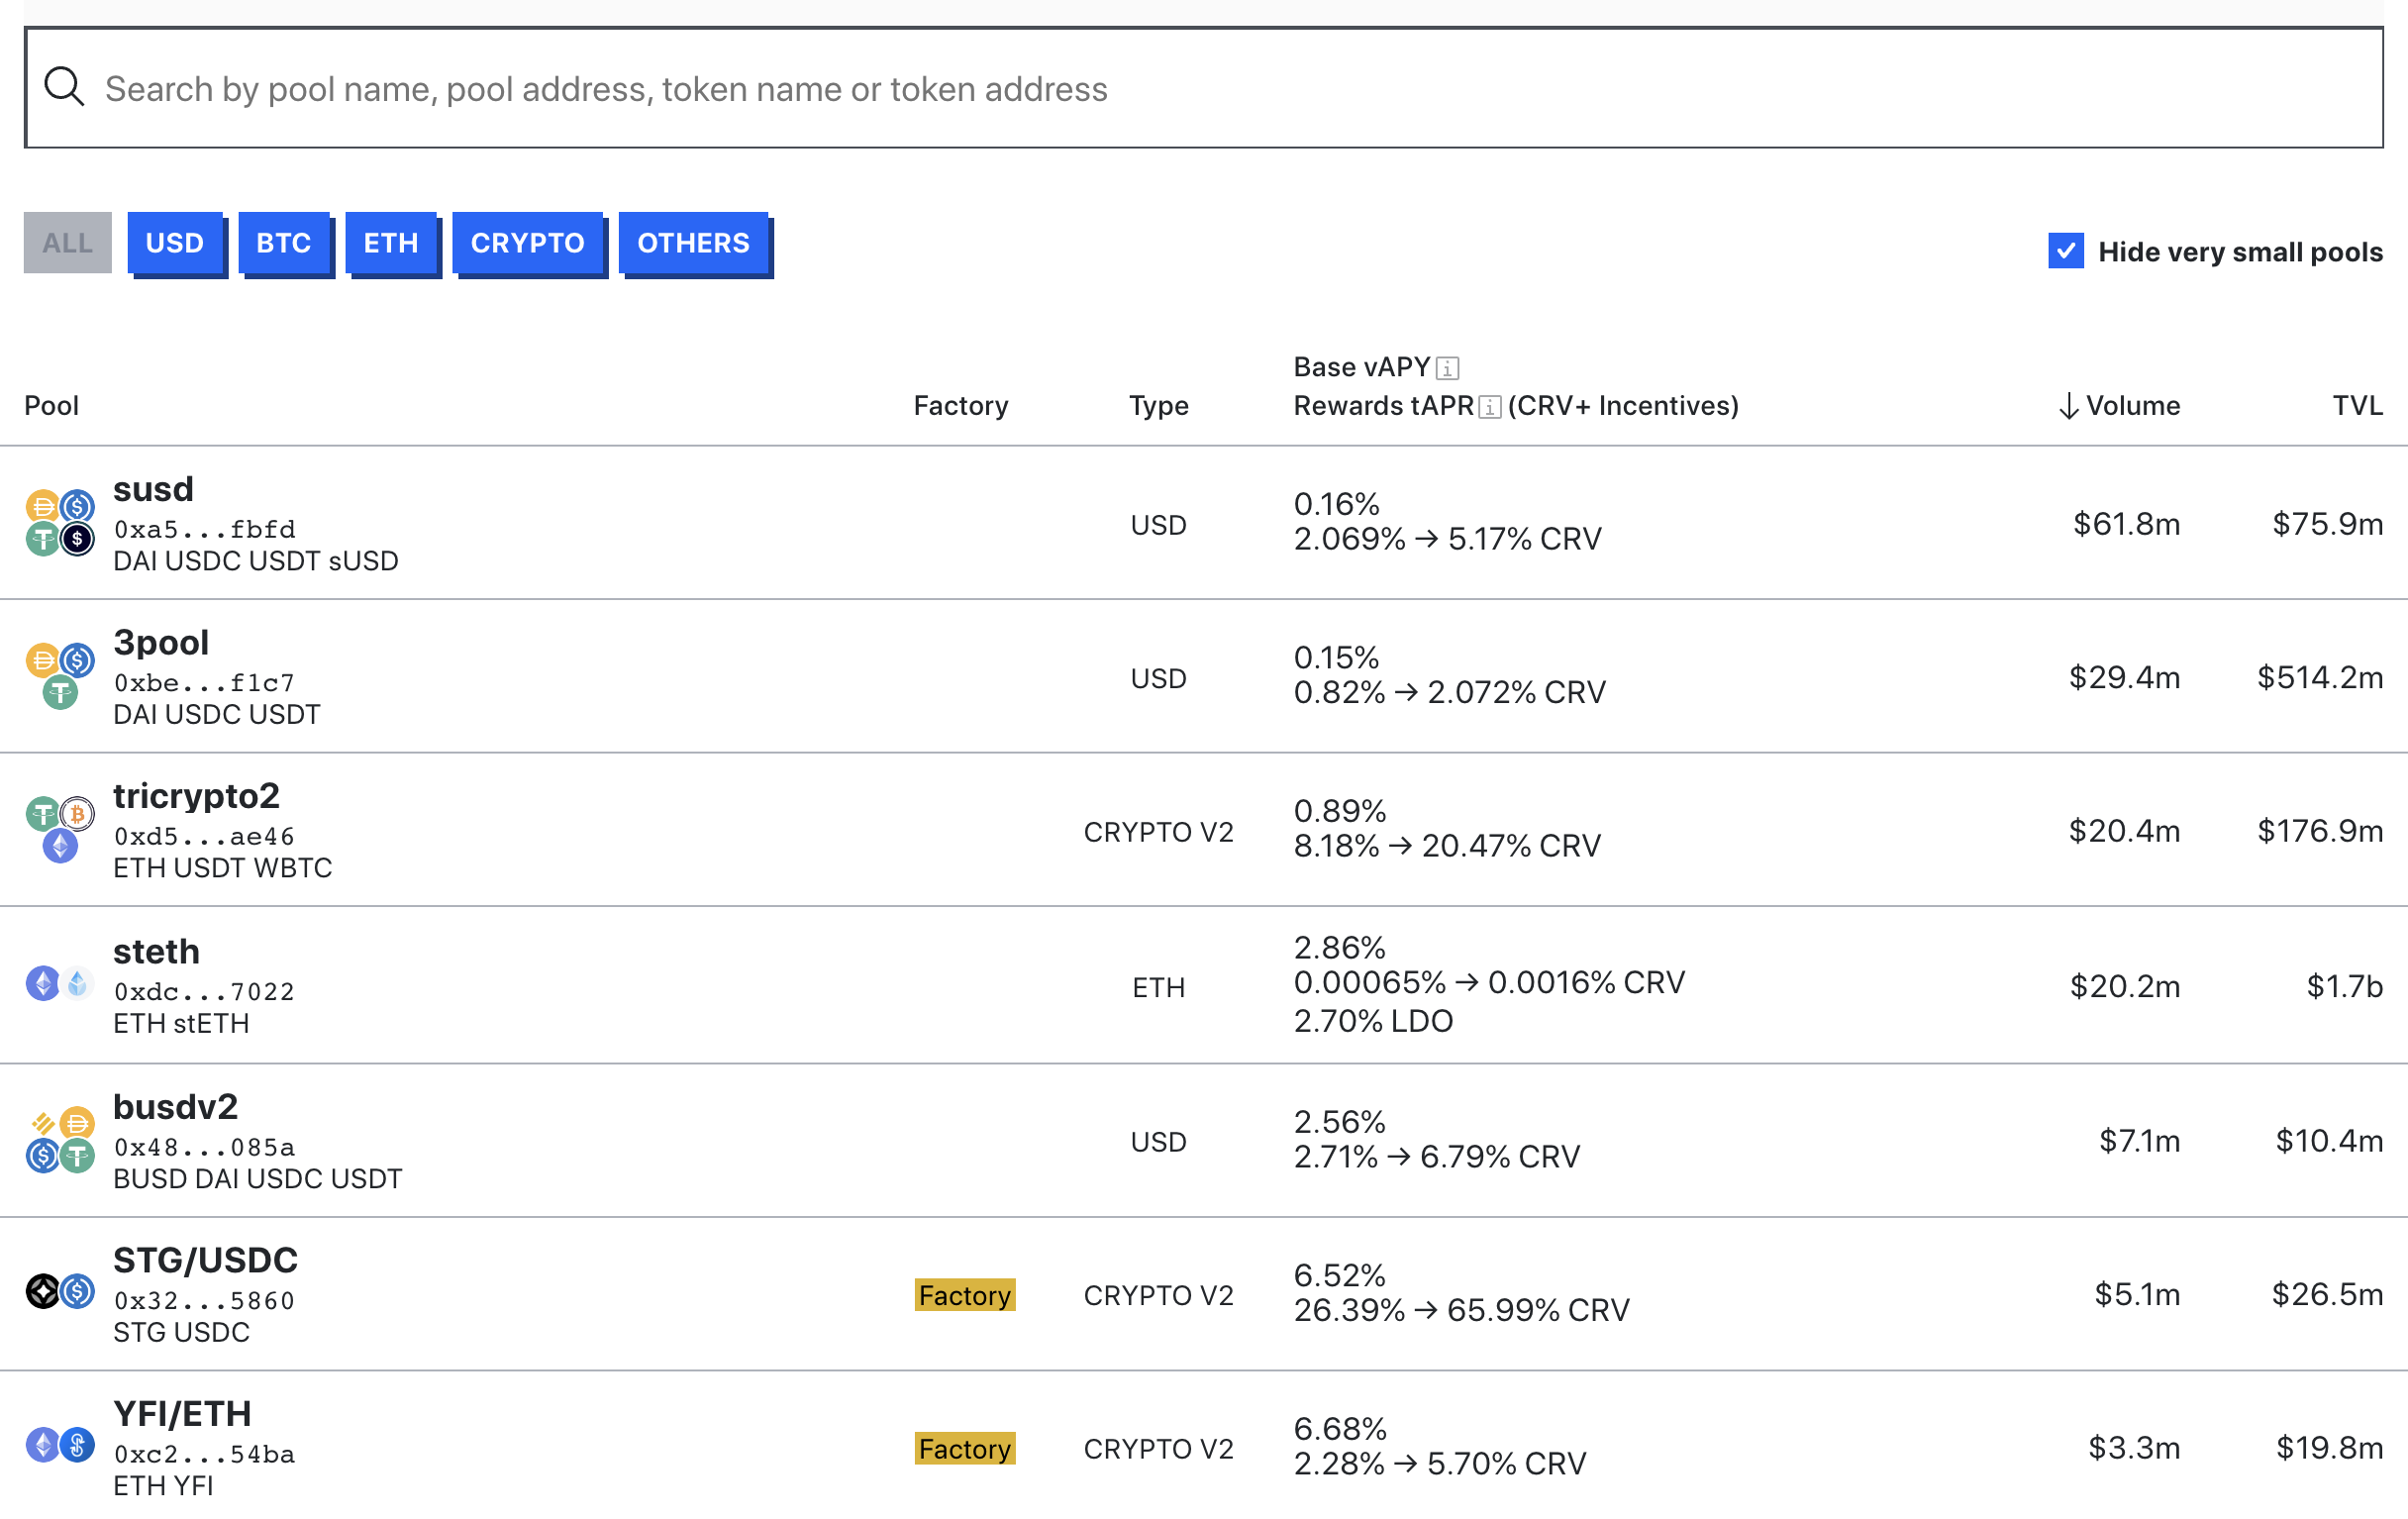The width and height of the screenshot is (2408, 1519).
Task: Sort by Base vAPY header
Action: point(1361,367)
